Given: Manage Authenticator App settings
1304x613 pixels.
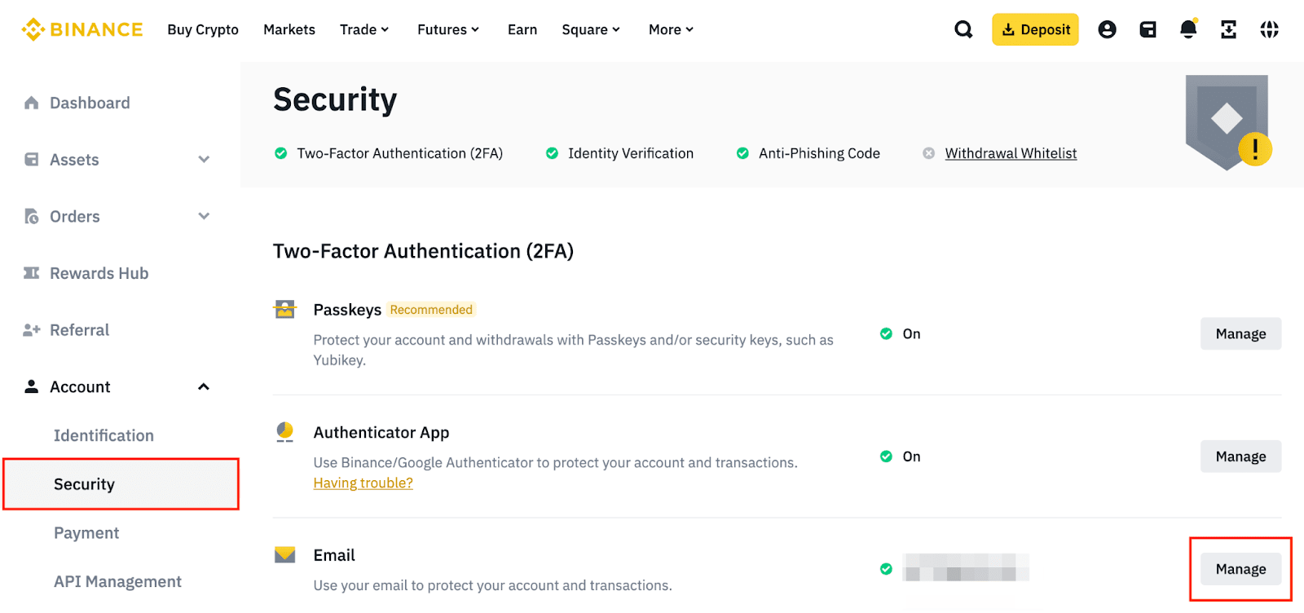Looking at the screenshot, I should [1240, 456].
